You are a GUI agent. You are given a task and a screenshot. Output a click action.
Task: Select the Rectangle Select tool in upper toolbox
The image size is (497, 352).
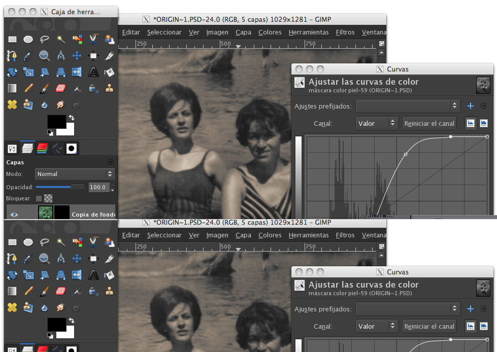12,39
